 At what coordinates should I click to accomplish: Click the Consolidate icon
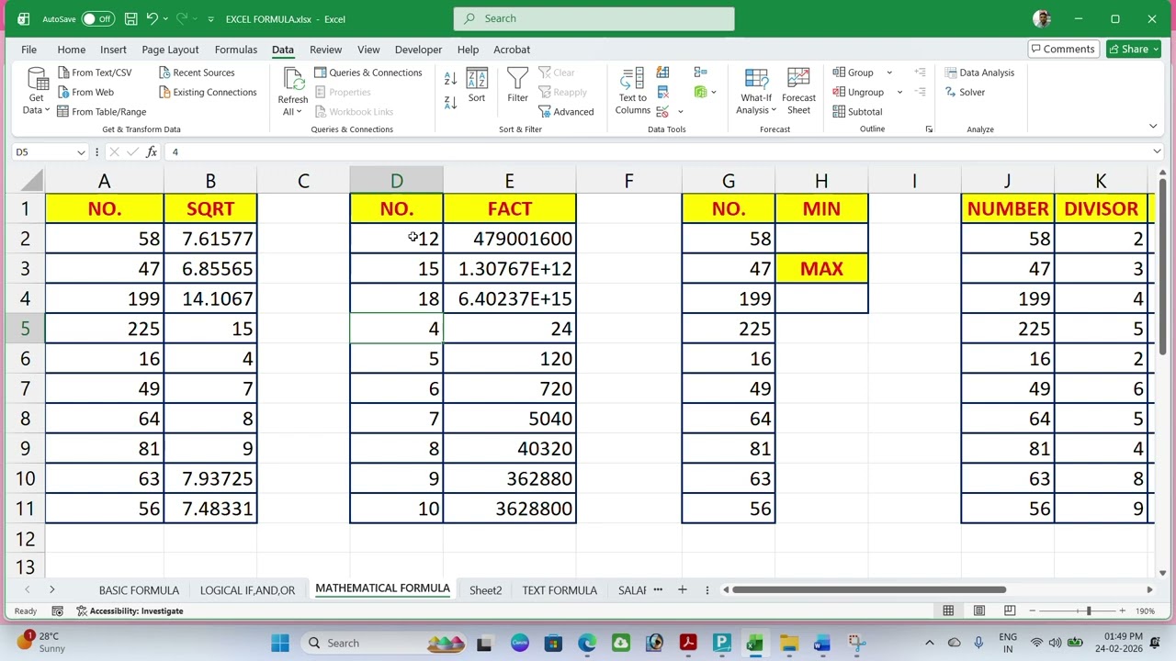pos(700,73)
